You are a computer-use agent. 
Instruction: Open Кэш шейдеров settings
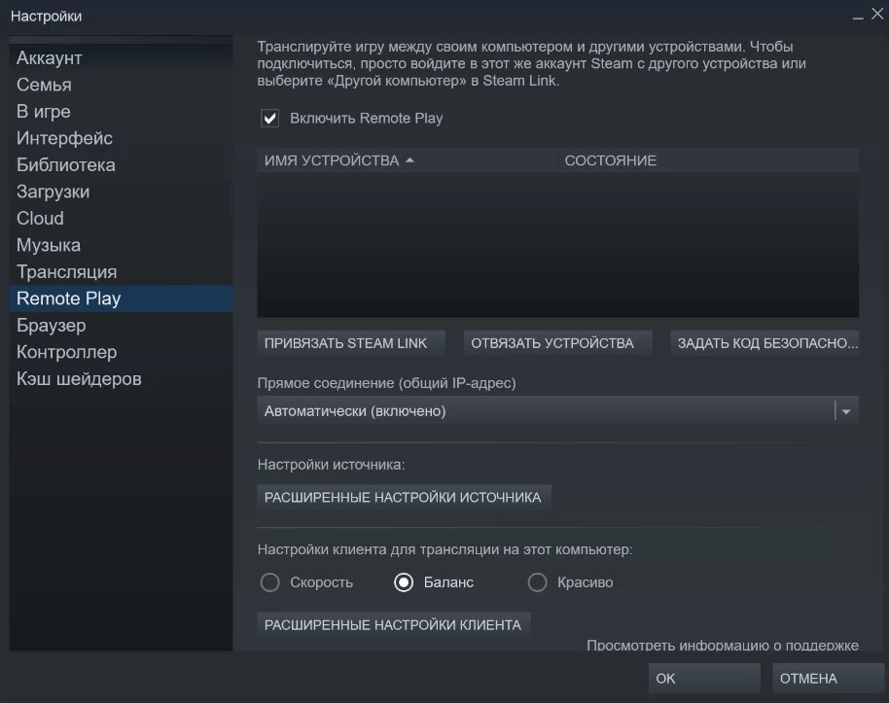point(121,378)
